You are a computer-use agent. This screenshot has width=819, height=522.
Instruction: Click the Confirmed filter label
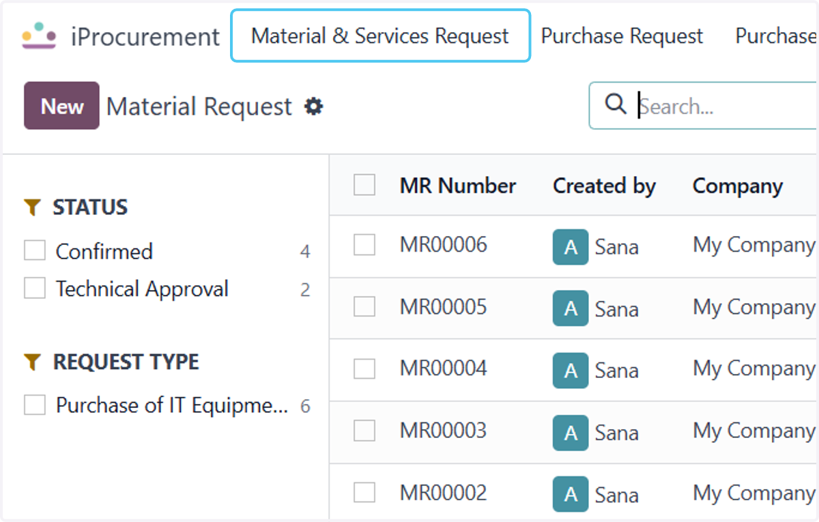104,251
